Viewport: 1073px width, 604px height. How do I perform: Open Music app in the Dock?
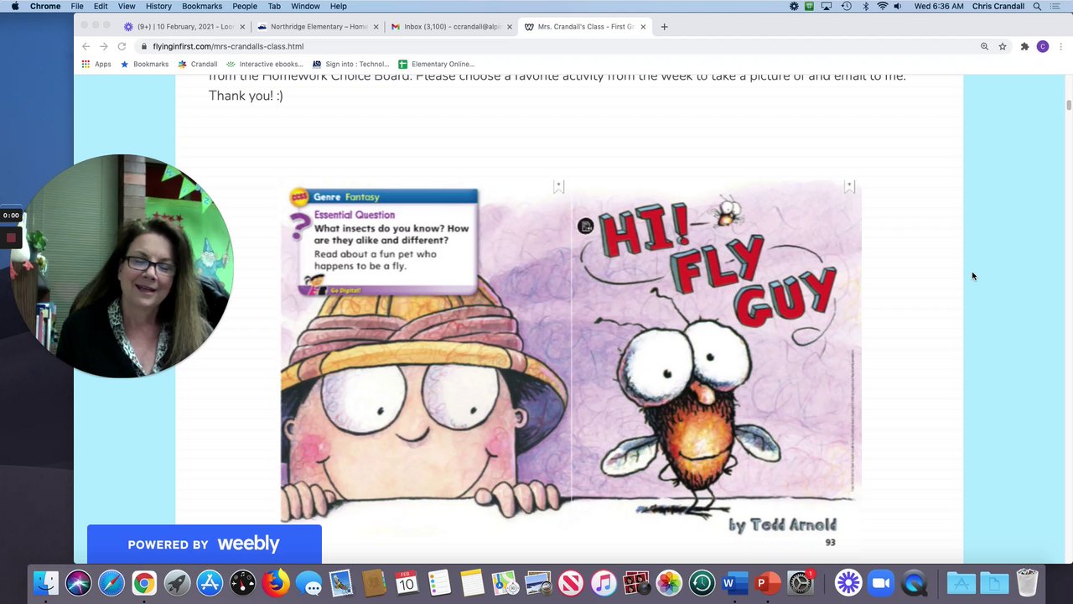604,583
